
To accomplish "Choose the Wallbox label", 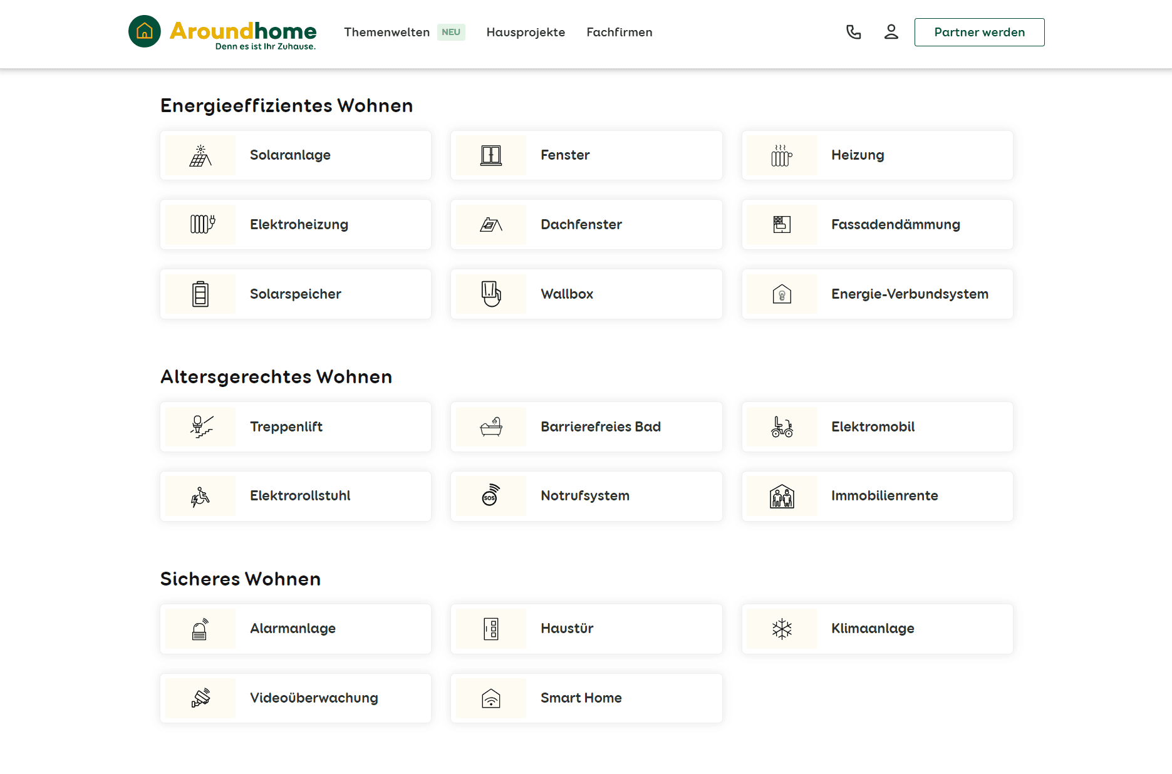I will (x=567, y=294).
